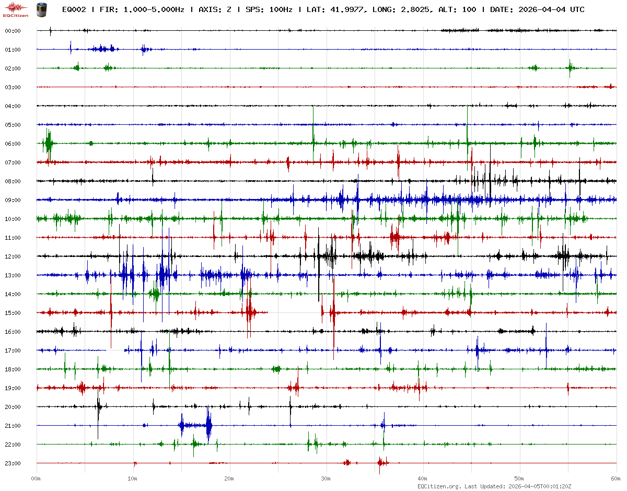The image size is (627, 491).
Task: Click the 60m minute axis label
Action: click(x=616, y=478)
